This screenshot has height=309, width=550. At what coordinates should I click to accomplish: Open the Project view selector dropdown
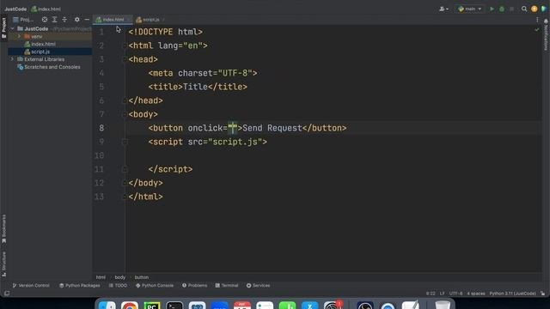click(x=23, y=20)
